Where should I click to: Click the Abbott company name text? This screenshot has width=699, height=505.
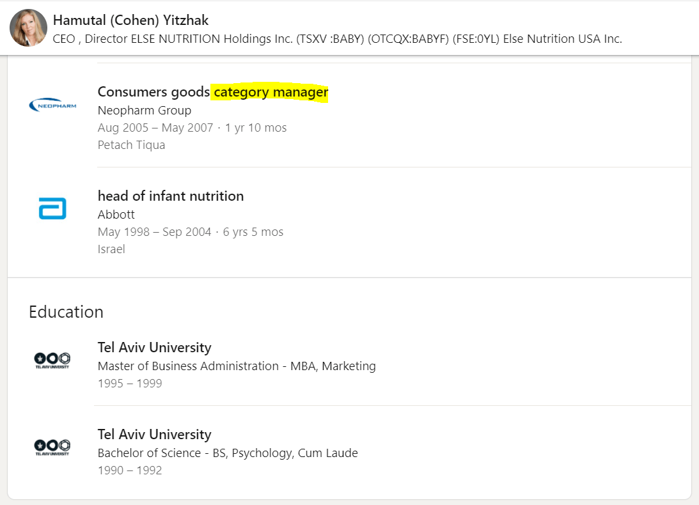coord(116,214)
